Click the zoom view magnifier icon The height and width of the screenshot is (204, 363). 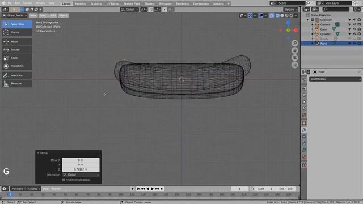[x=295, y=43]
